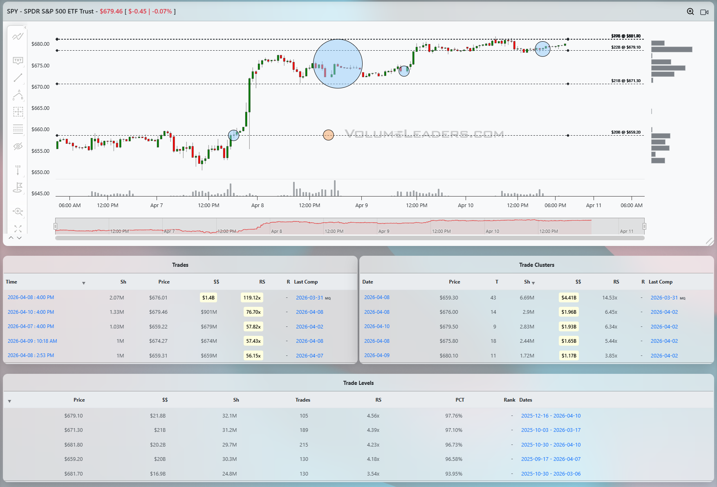Viewport: 717px width, 487px height.
Task: Click the 119.12x RS badge
Action: coord(252,298)
